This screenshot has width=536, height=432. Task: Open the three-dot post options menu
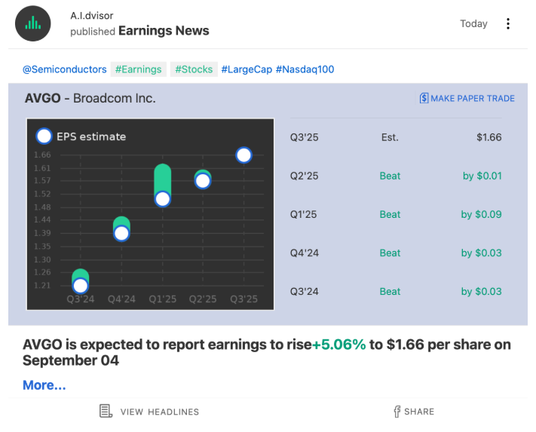(x=508, y=23)
